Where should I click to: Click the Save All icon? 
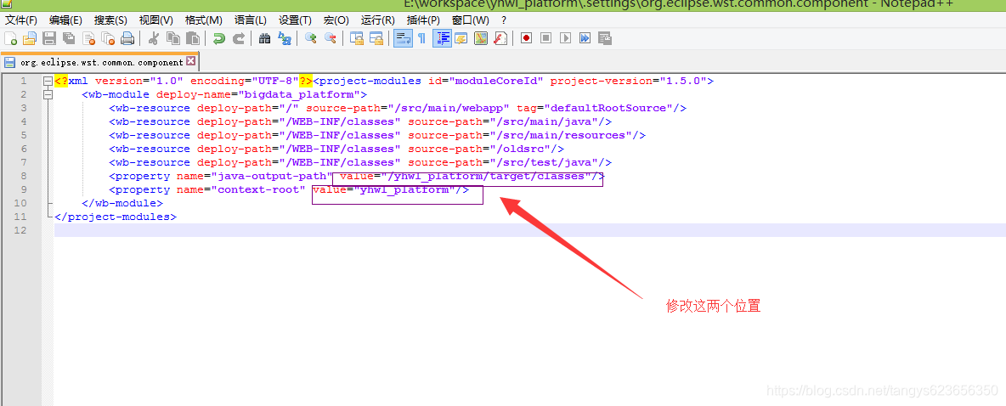pyautogui.click(x=69, y=38)
